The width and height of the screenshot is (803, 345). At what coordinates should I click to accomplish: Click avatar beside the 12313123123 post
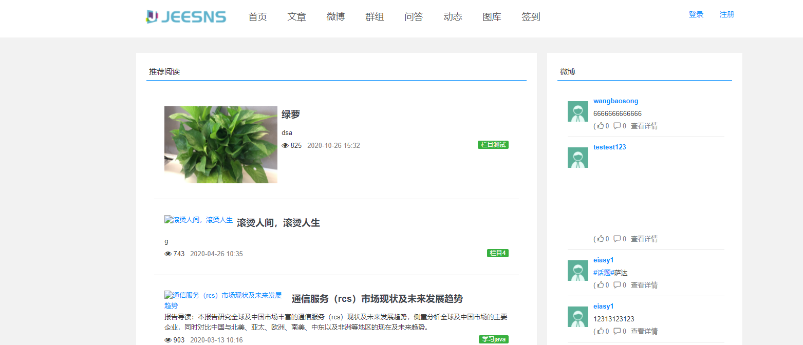(578, 317)
